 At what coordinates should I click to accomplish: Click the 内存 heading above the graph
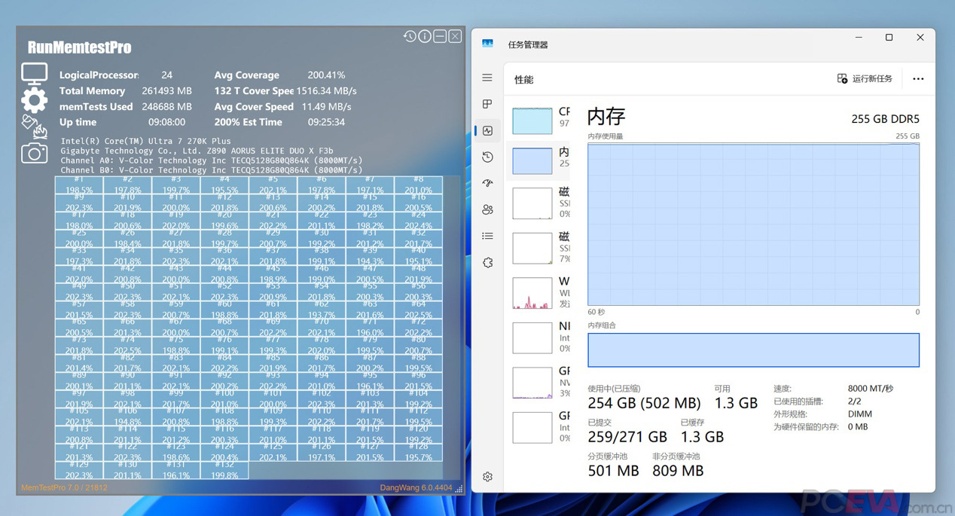(606, 116)
